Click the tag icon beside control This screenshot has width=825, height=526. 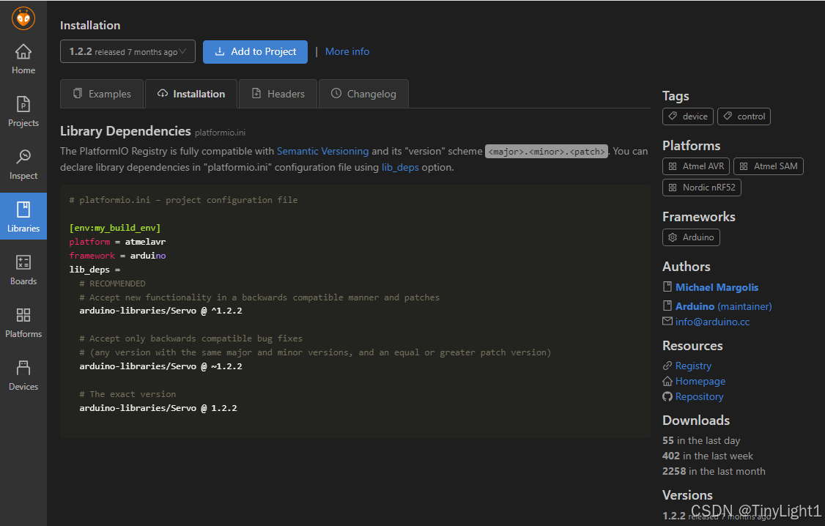[728, 116]
